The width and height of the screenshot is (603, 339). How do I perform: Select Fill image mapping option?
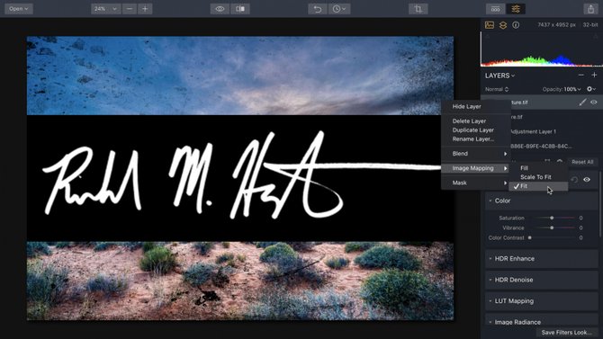(538, 168)
